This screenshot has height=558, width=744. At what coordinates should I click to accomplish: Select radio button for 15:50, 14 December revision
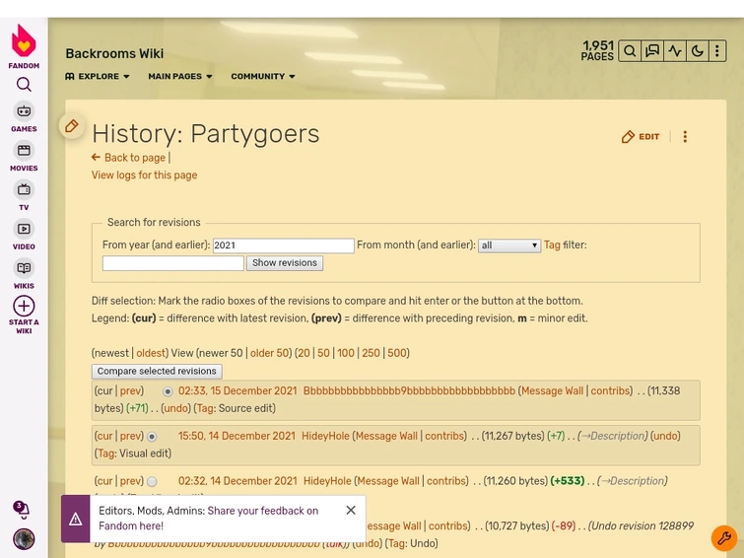click(152, 437)
